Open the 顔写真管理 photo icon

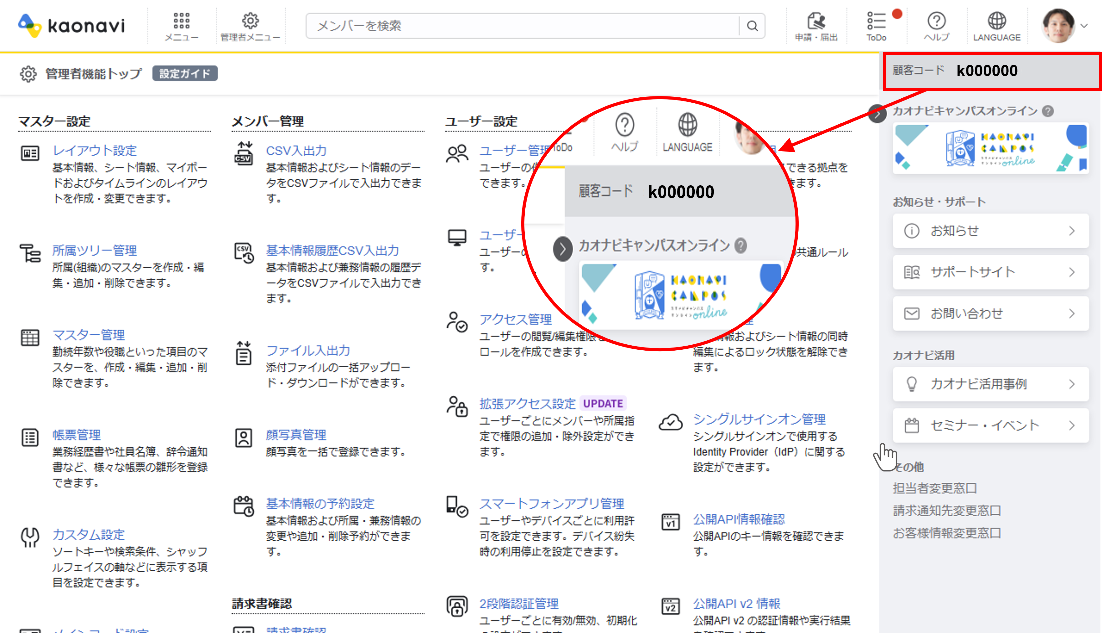tap(244, 438)
